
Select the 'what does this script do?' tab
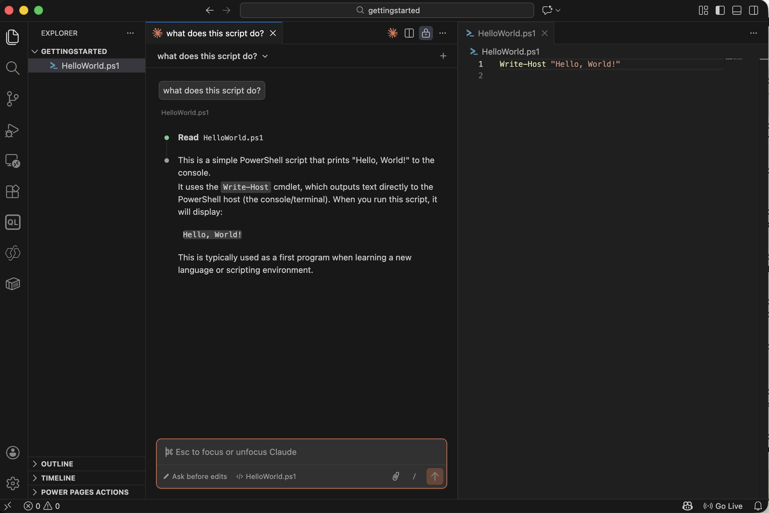(215, 33)
